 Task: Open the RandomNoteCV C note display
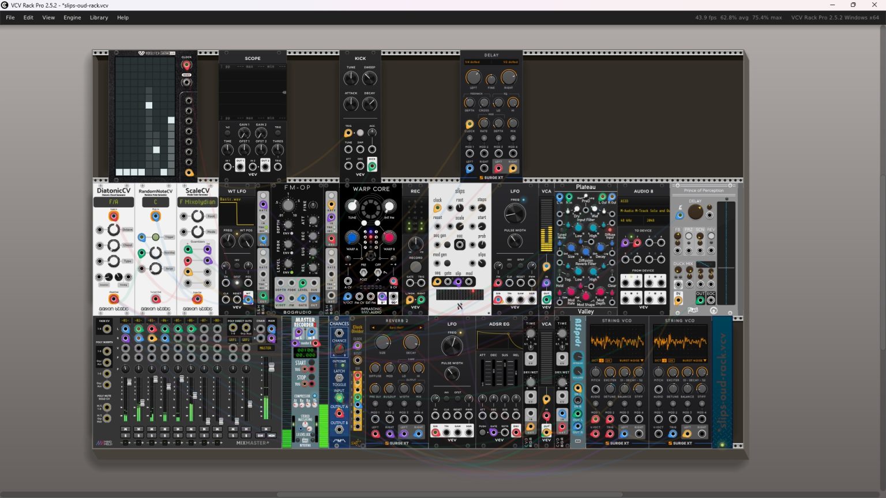point(156,202)
